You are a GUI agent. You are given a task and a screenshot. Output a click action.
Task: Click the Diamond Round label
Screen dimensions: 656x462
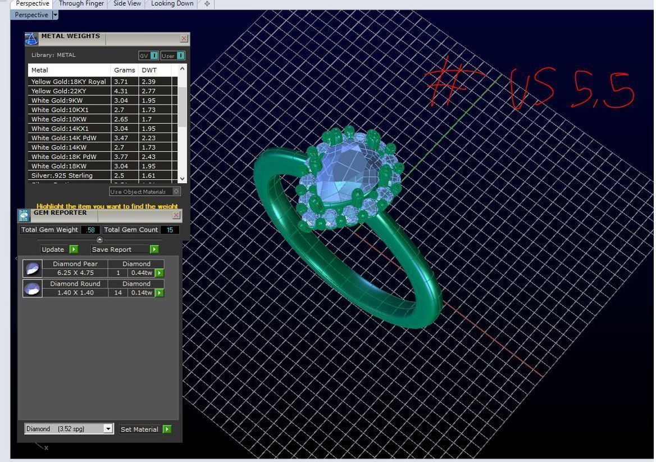[75, 284]
